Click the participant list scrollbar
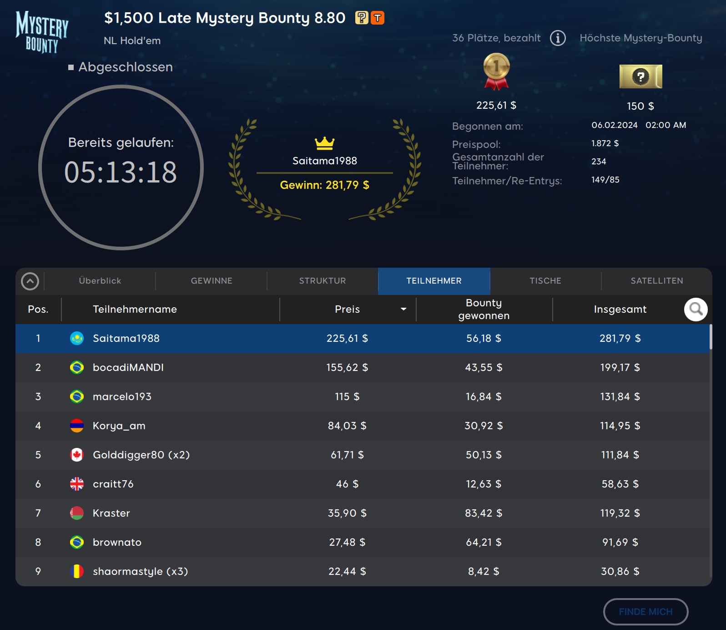 [x=710, y=338]
